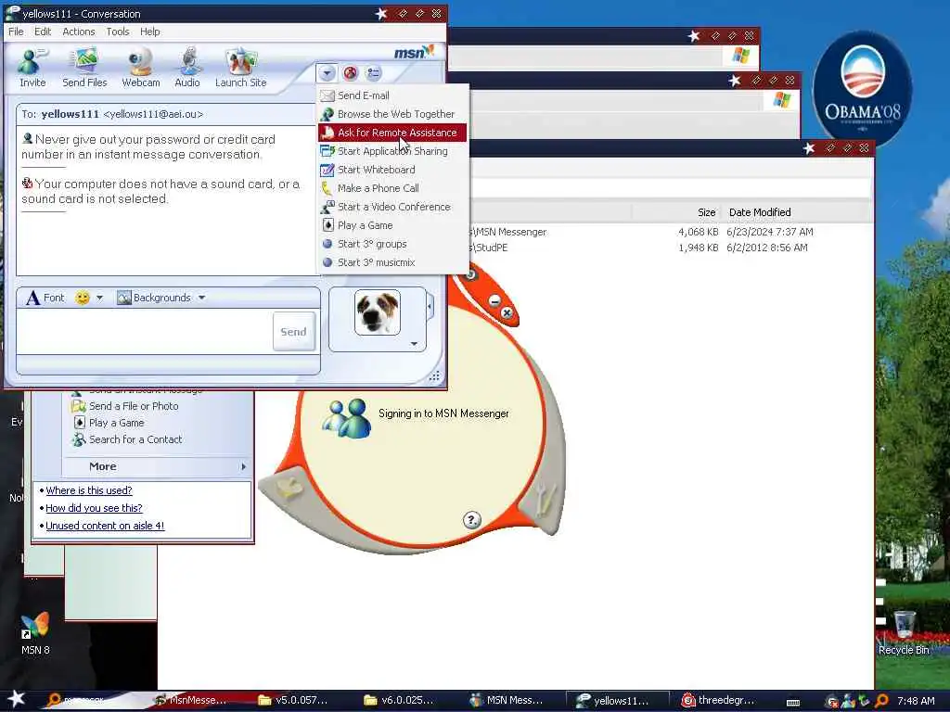Open 'How did you see this?' link
This screenshot has width=950, height=712.
pos(94,508)
